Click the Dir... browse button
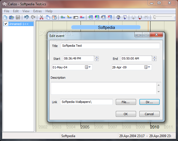 point(149,102)
